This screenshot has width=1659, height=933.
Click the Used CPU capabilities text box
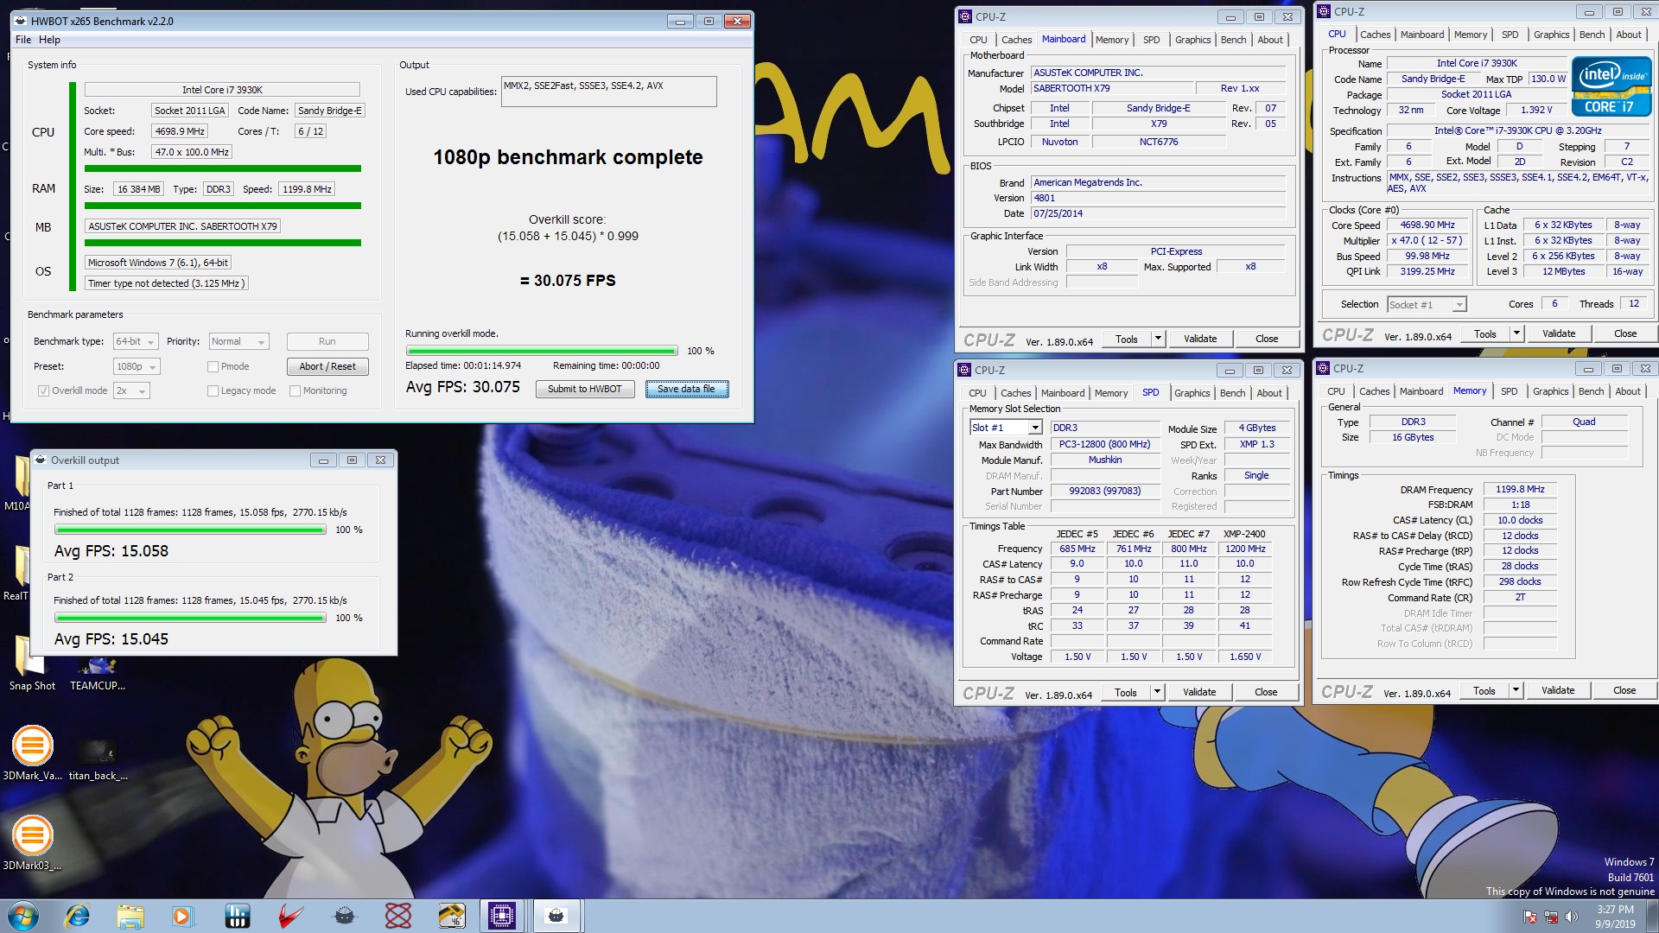click(608, 92)
